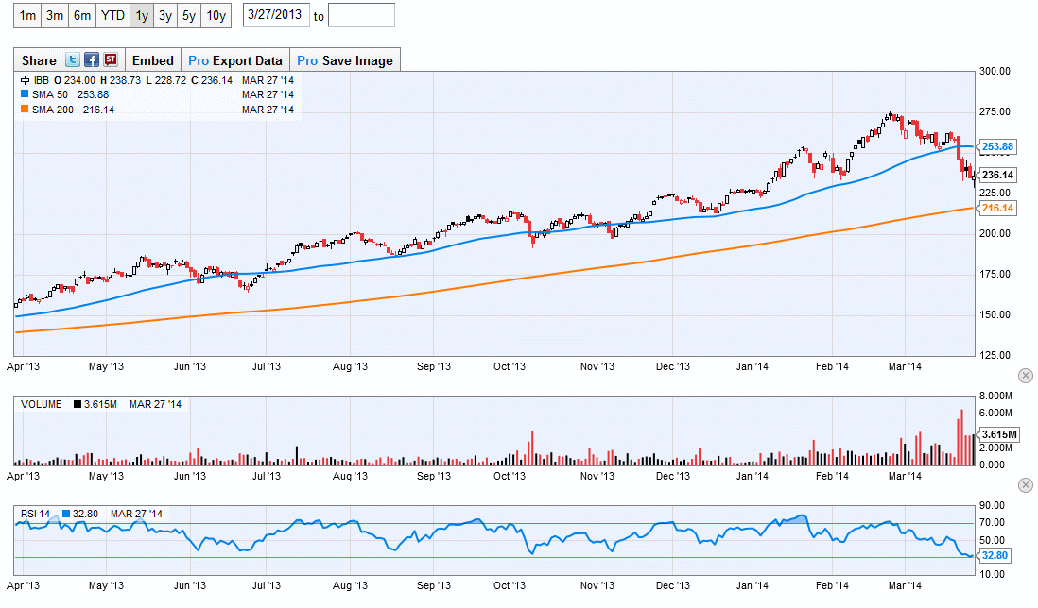
Task: Share chart on Twitter
Action: click(x=73, y=60)
